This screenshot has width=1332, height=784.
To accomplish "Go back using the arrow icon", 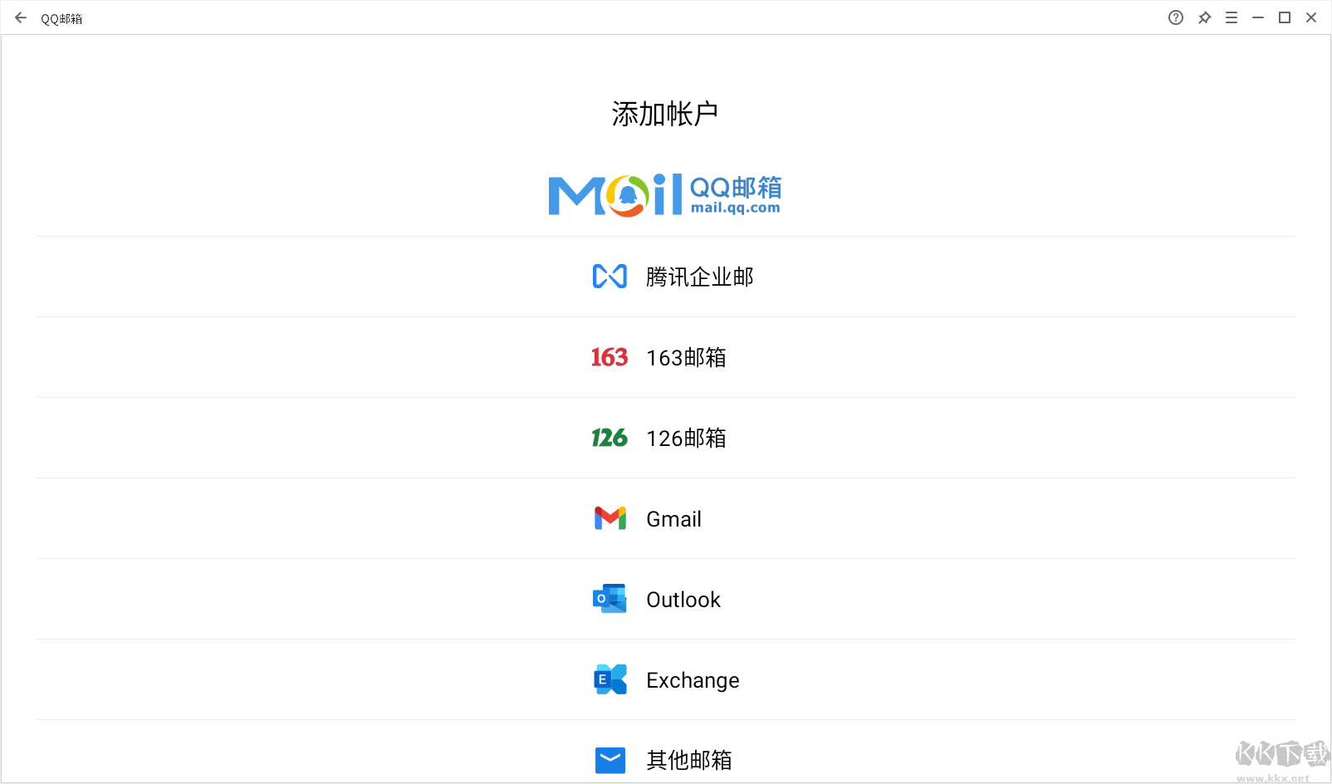I will pyautogui.click(x=21, y=17).
